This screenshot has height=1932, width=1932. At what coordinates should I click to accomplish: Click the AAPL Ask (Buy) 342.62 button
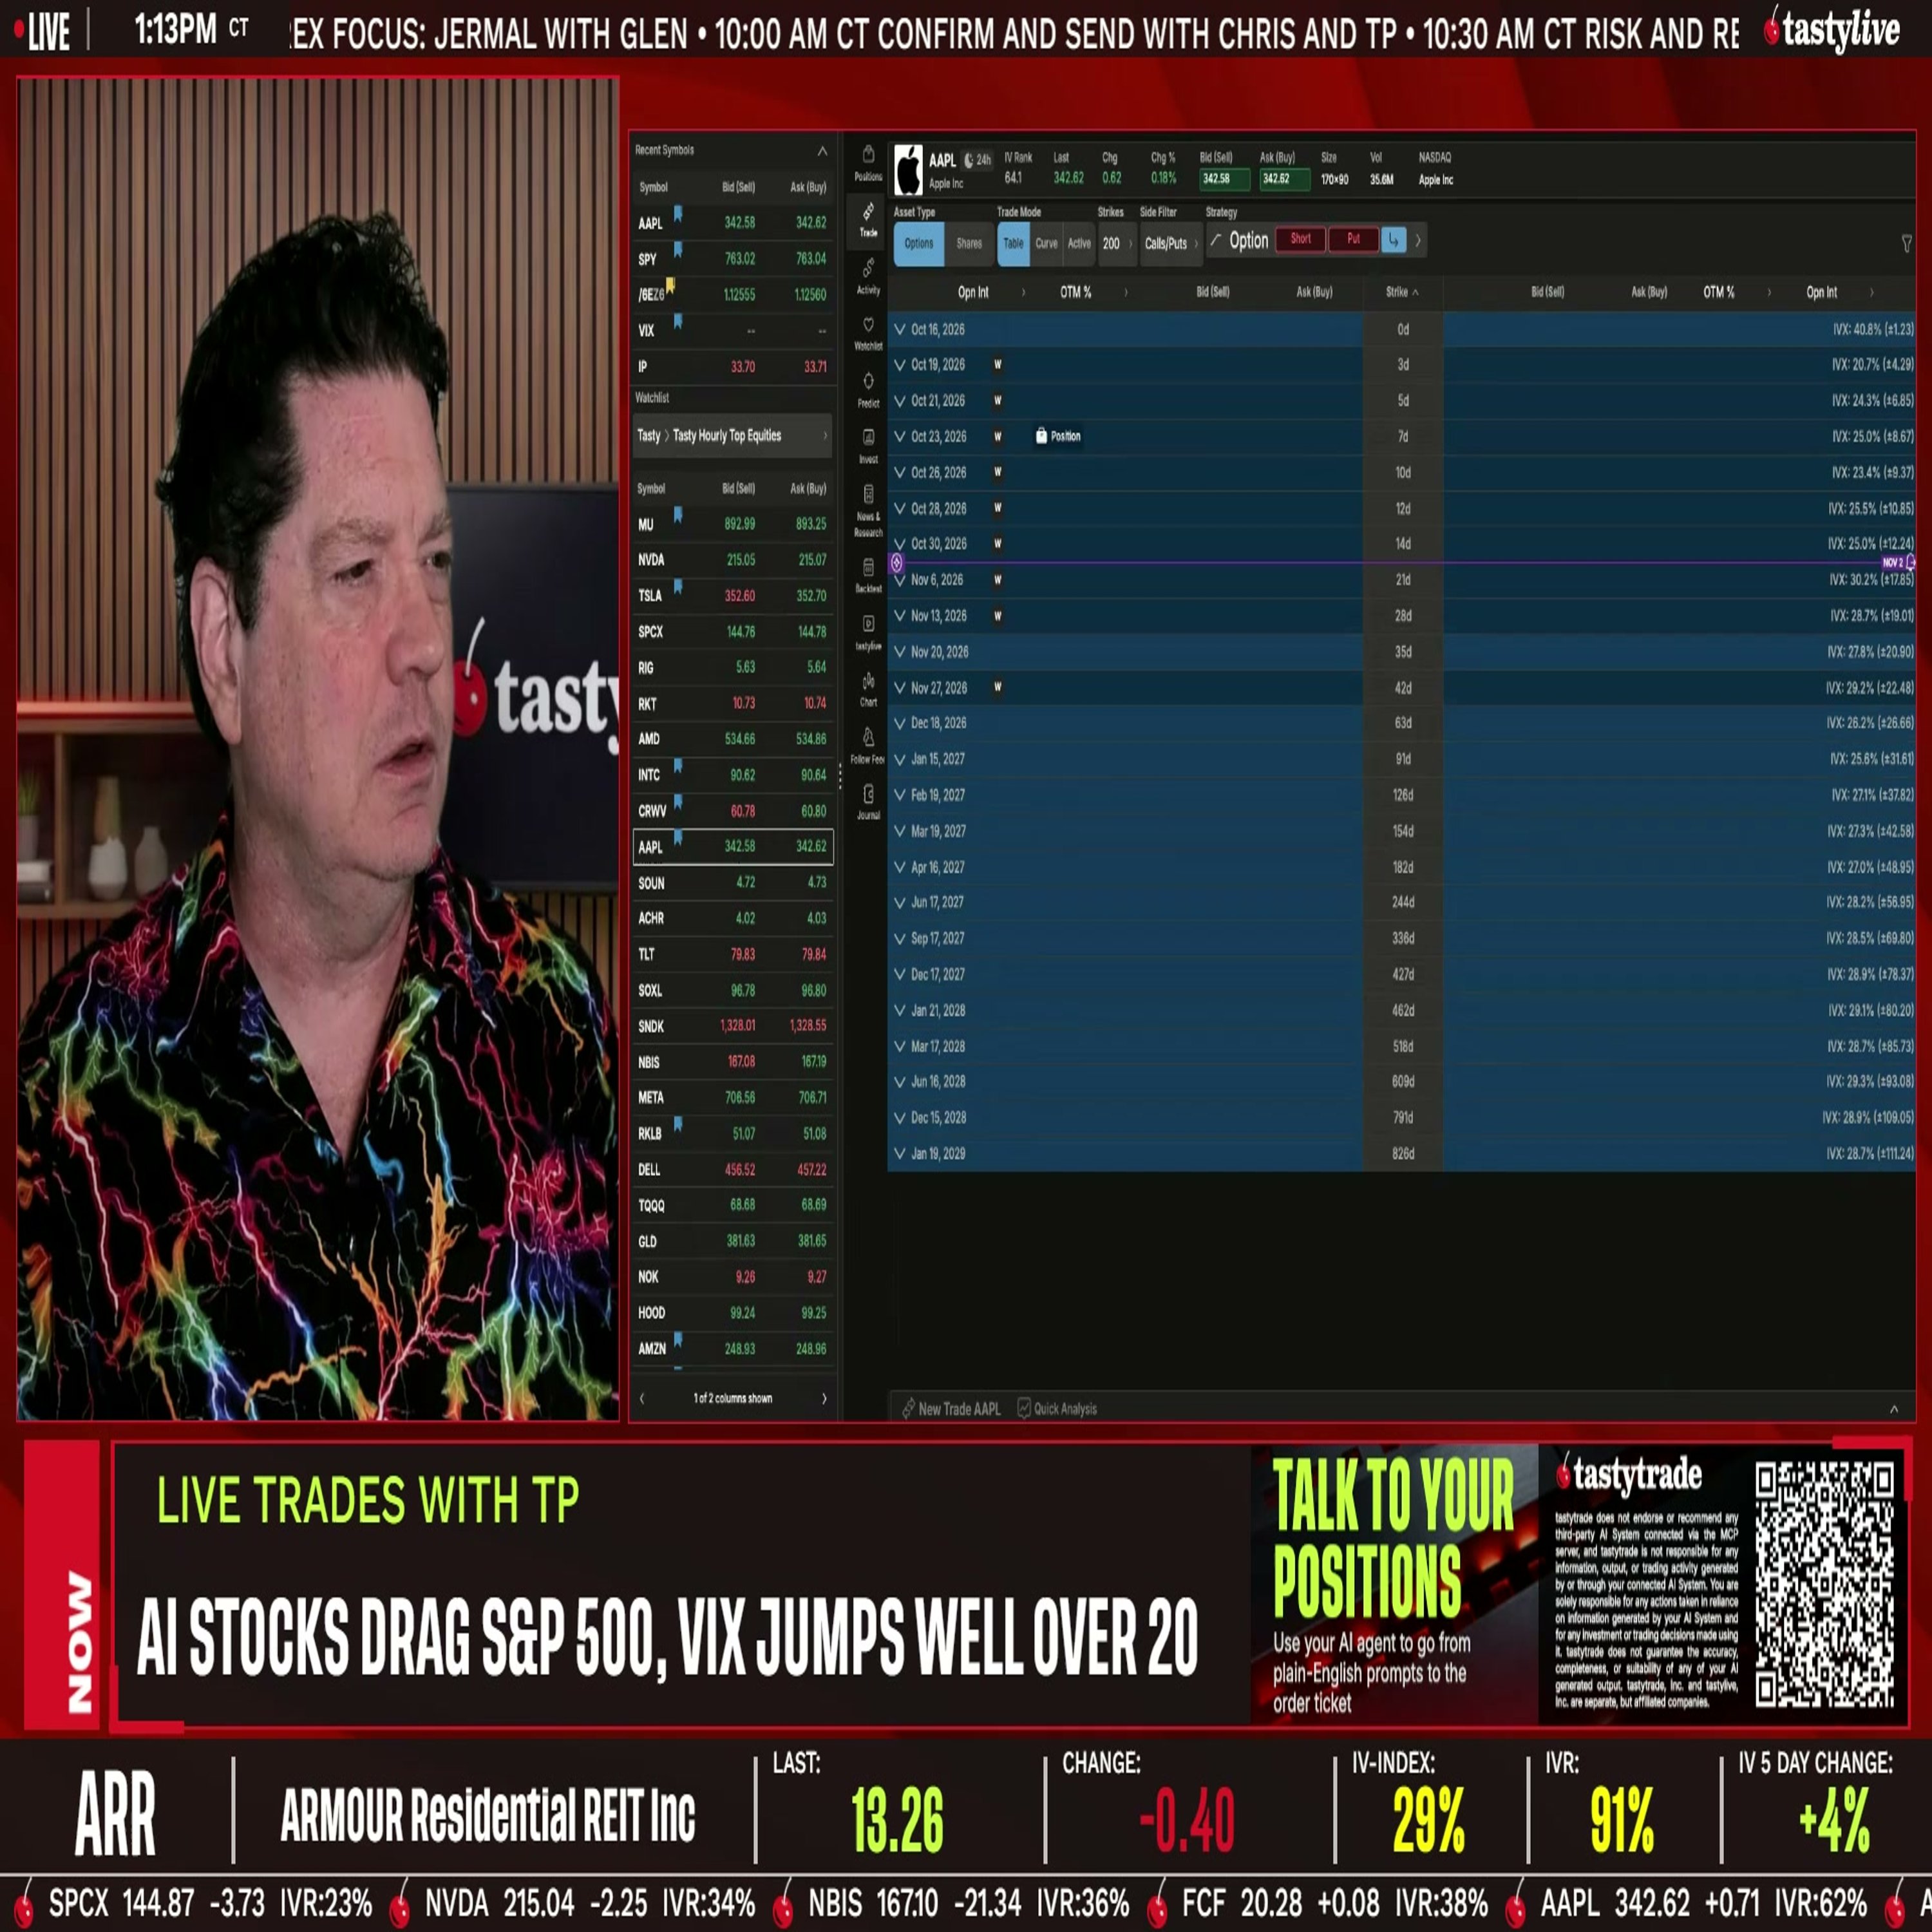[x=1284, y=179]
